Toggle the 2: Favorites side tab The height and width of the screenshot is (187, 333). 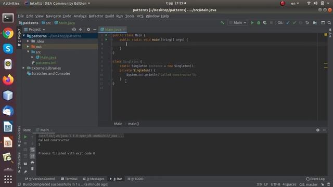click(x=19, y=136)
